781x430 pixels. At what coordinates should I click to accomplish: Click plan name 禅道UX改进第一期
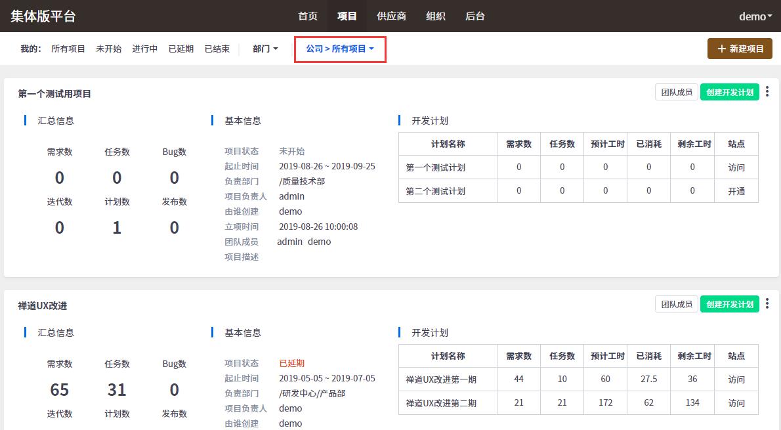pyautogui.click(x=441, y=379)
